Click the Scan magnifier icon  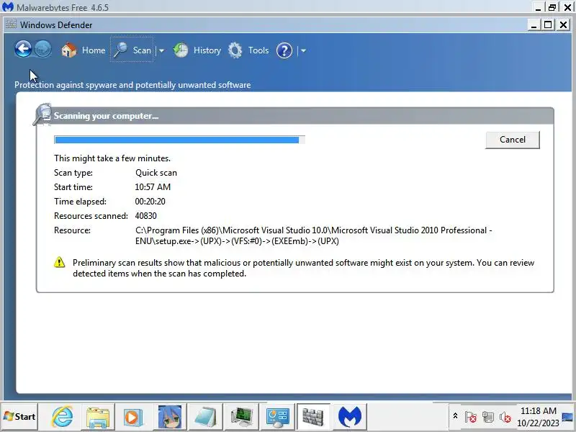point(120,50)
